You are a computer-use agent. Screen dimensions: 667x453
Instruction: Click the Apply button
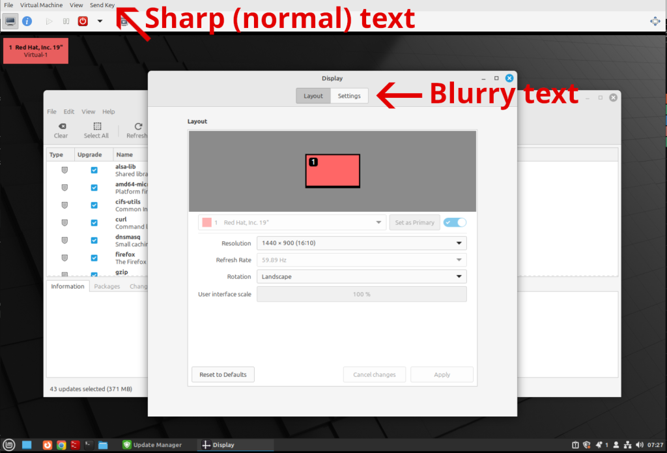tap(442, 375)
